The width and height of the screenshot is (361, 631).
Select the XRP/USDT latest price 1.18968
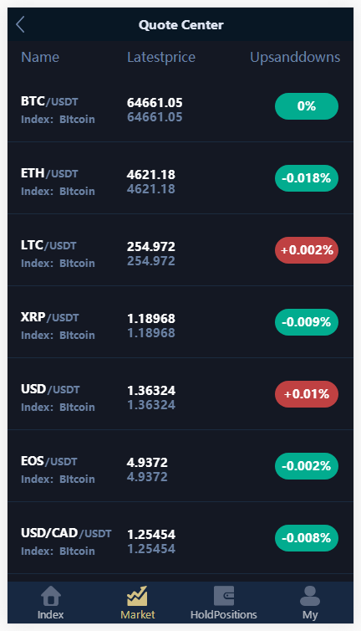point(151,318)
